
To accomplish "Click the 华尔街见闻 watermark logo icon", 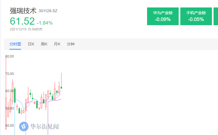I will (24, 126).
